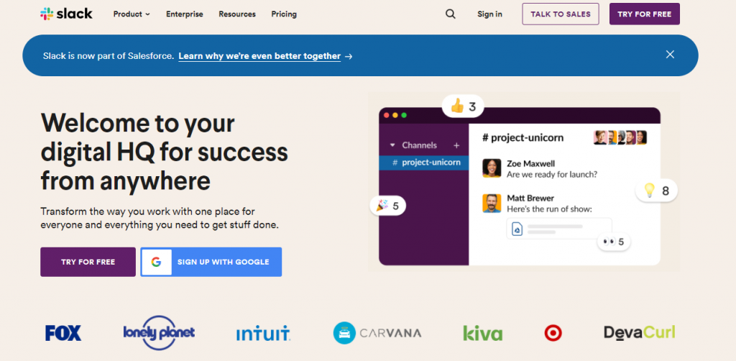Click the '# project-unicorn' channel heading
Image resolution: width=736 pixels, height=361 pixels.
coord(523,137)
